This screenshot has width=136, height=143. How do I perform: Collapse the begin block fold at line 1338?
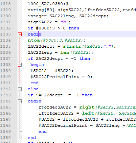(x=20, y=65)
